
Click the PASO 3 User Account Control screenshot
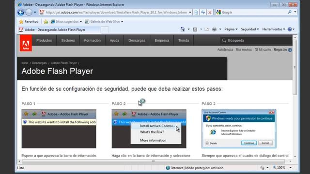(x=239, y=129)
